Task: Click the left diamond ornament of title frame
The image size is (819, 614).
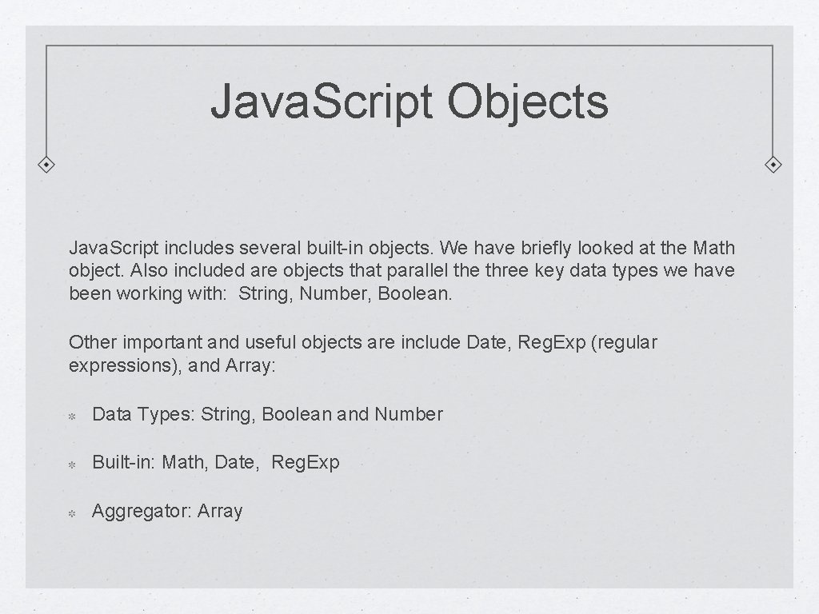Action: [47, 165]
